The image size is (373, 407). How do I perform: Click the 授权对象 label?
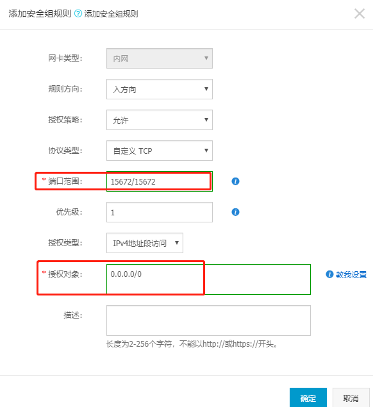pyautogui.click(x=65, y=274)
